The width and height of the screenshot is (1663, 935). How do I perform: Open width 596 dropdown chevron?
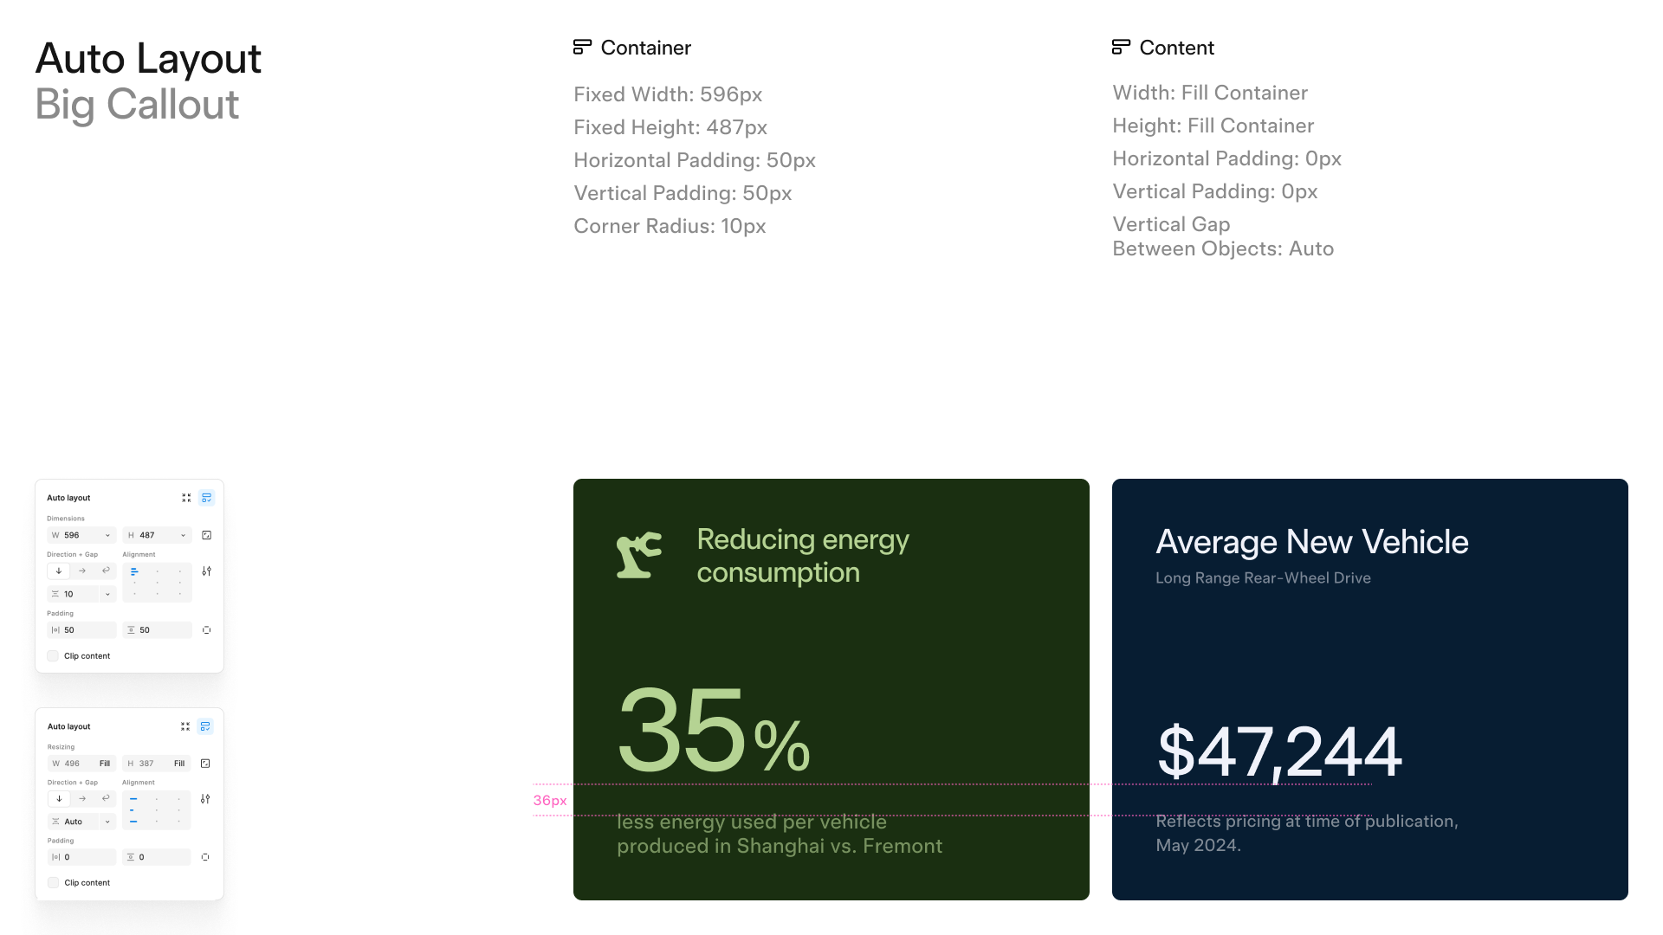pyautogui.click(x=107, y=535)
